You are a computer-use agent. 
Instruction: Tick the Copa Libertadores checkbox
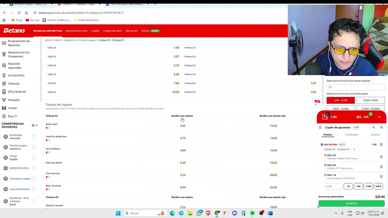(34, 189)
